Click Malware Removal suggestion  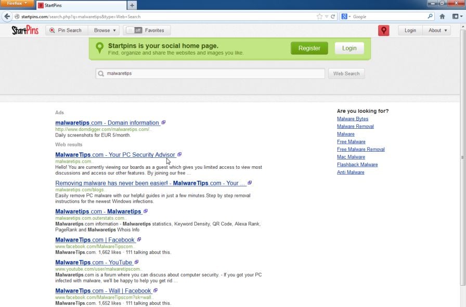pos(355,126)
